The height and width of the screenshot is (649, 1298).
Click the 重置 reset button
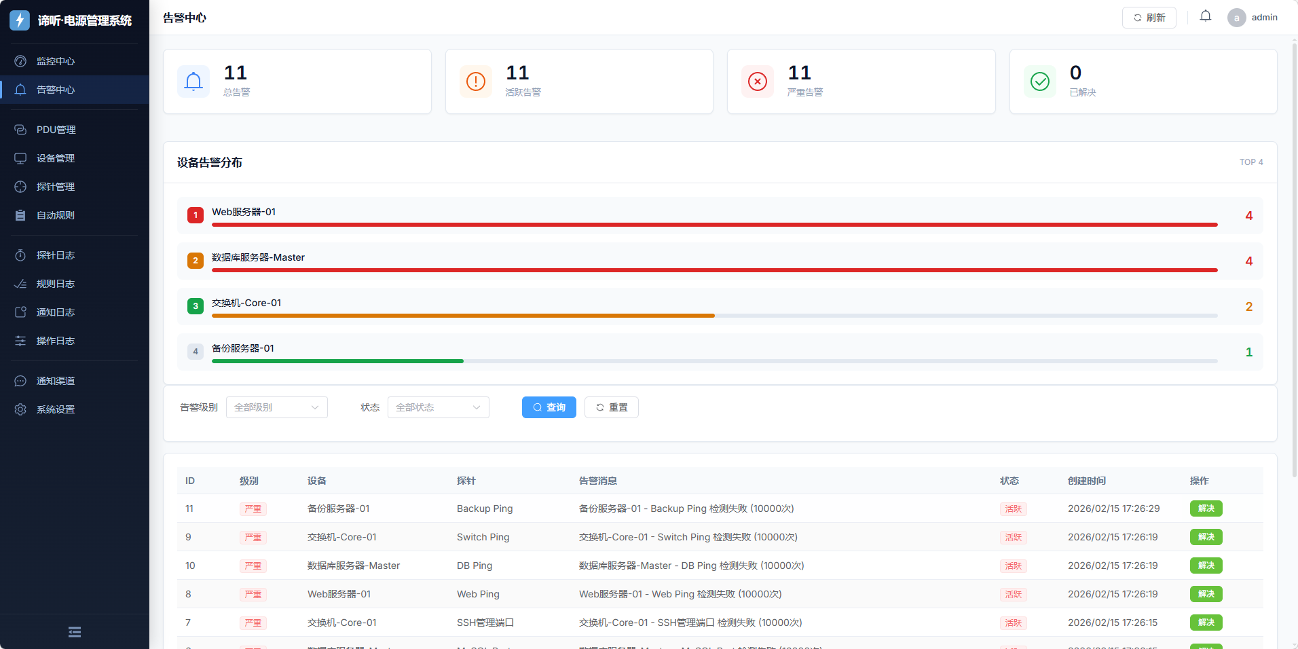611,407
